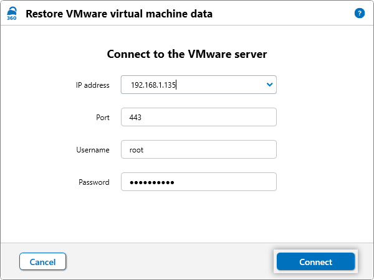Expand the IP address dropdown arrow
374x280 pixels.
[x=269, y=85]
